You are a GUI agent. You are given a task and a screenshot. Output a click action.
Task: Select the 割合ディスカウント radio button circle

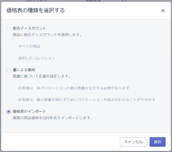click(9, 29)
